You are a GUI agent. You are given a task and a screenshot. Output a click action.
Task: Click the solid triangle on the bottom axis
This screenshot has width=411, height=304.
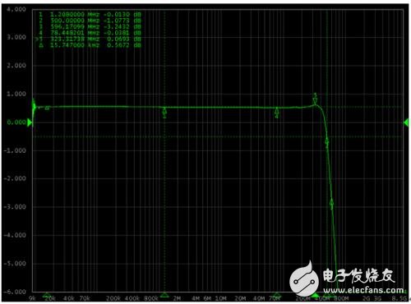(316, 296)
